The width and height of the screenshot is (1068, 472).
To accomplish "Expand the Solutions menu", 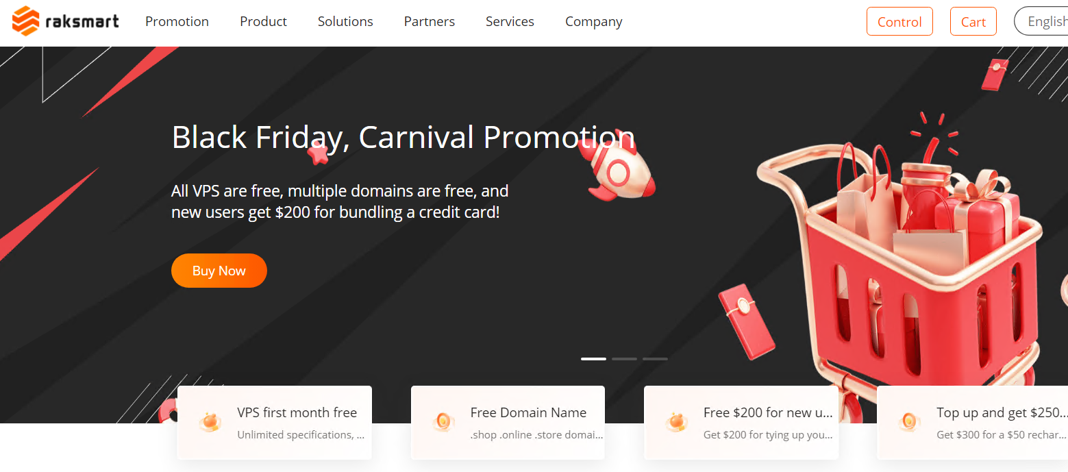I will tap(345, 21).
